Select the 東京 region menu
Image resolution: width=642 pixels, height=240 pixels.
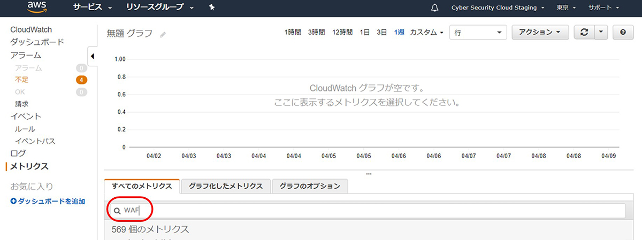pos(566,8)
